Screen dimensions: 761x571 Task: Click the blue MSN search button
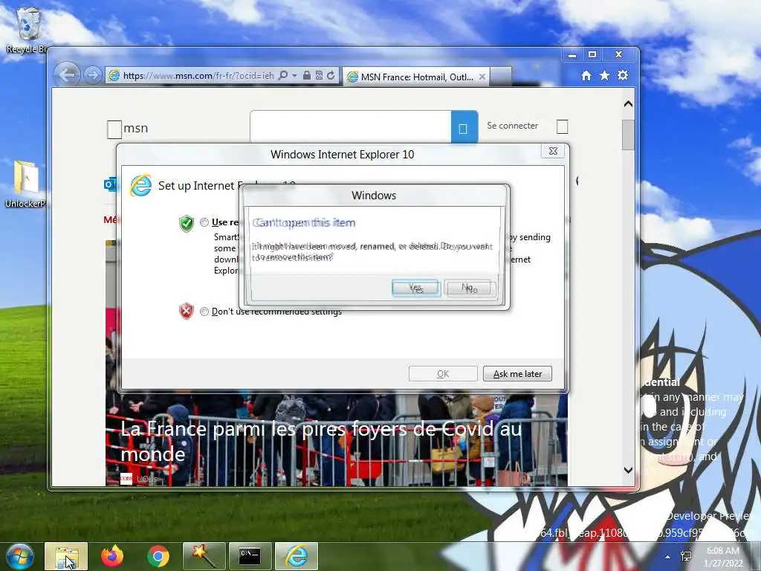point(464,127)
